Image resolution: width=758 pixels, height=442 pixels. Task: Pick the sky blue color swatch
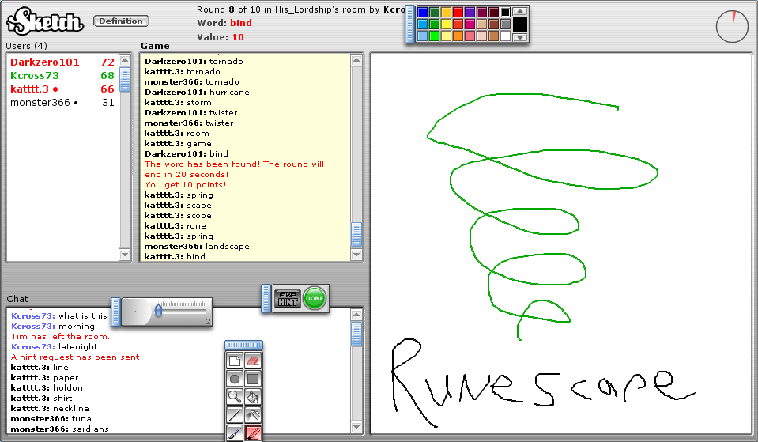(423, 25)
